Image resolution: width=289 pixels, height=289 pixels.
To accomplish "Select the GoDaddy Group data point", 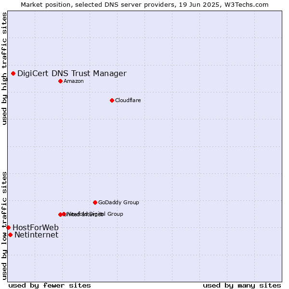I will [x=95, y=203].
